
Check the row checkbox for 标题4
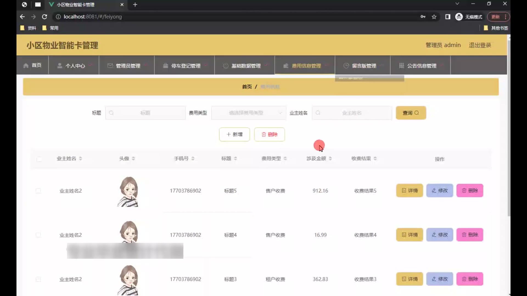coord(38,235)
